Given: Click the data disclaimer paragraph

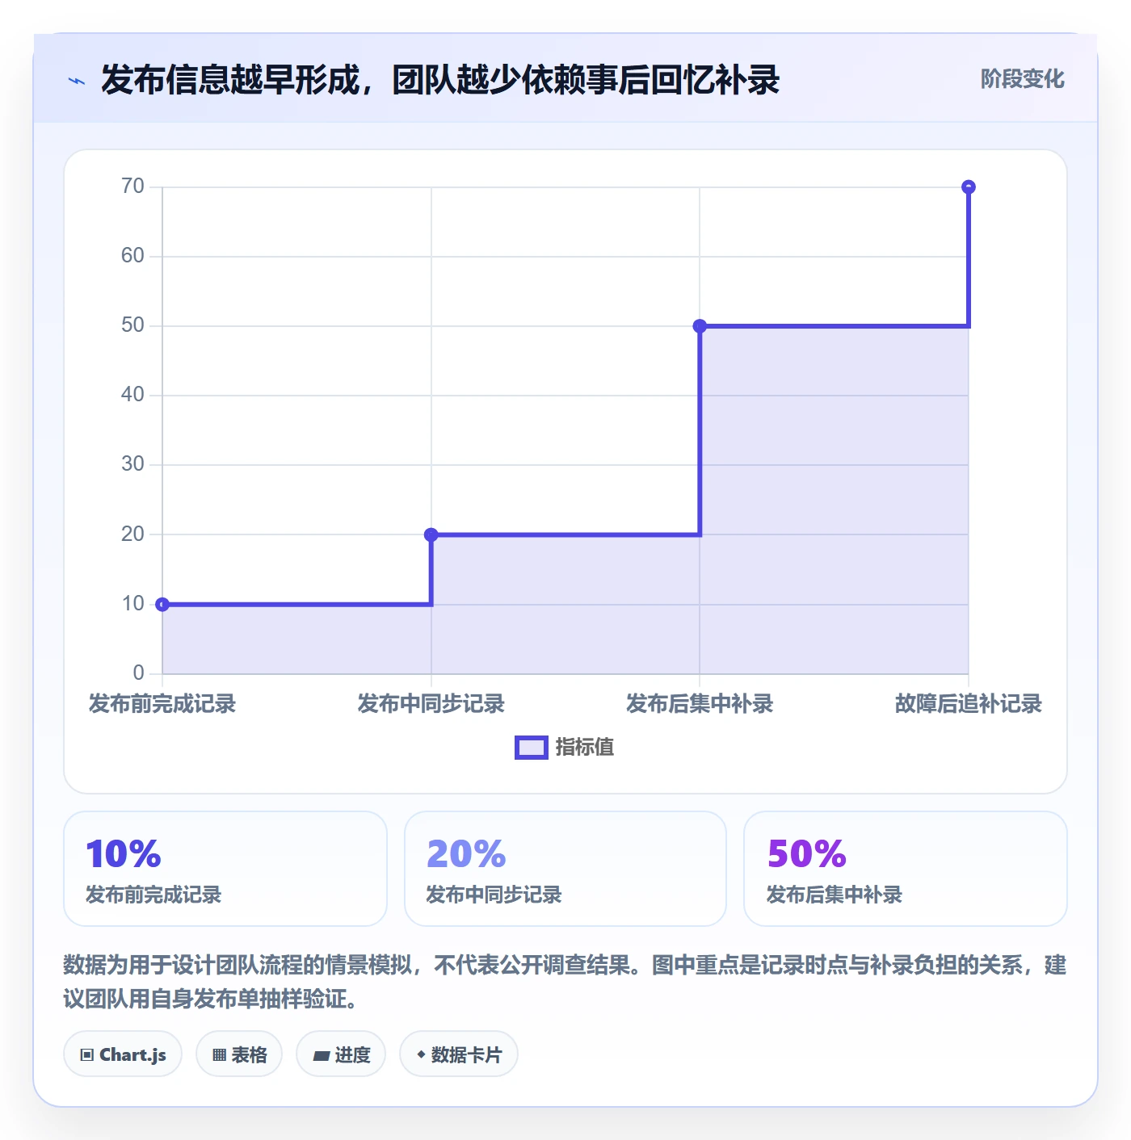Looking at the screenshot, I should coord(565,982).
